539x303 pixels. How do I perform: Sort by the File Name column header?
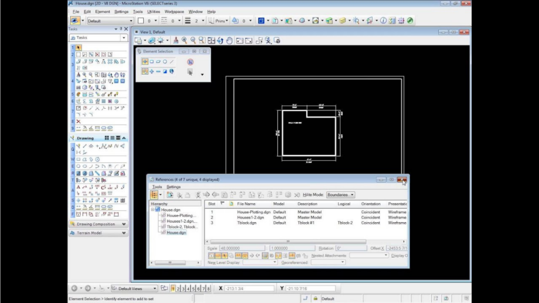pyautogui.click(x=246, y=204)
